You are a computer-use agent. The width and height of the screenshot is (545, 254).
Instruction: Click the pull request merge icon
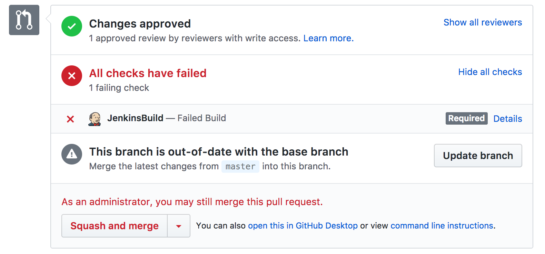coord(24,20)
